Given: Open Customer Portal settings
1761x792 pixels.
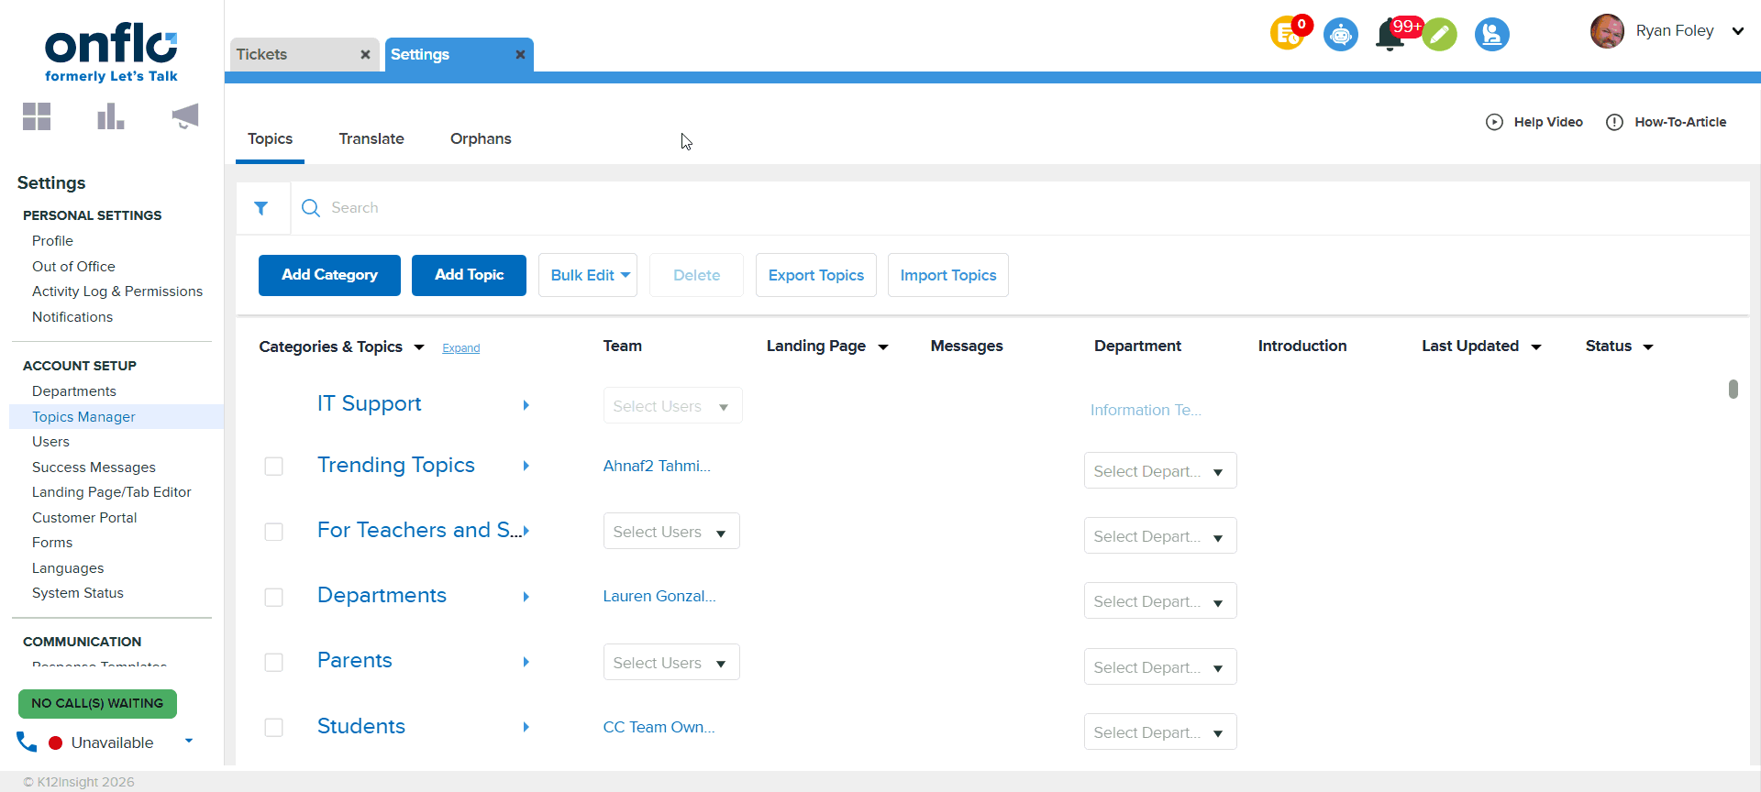Looking at the screenshot, I should coord(84,518).
